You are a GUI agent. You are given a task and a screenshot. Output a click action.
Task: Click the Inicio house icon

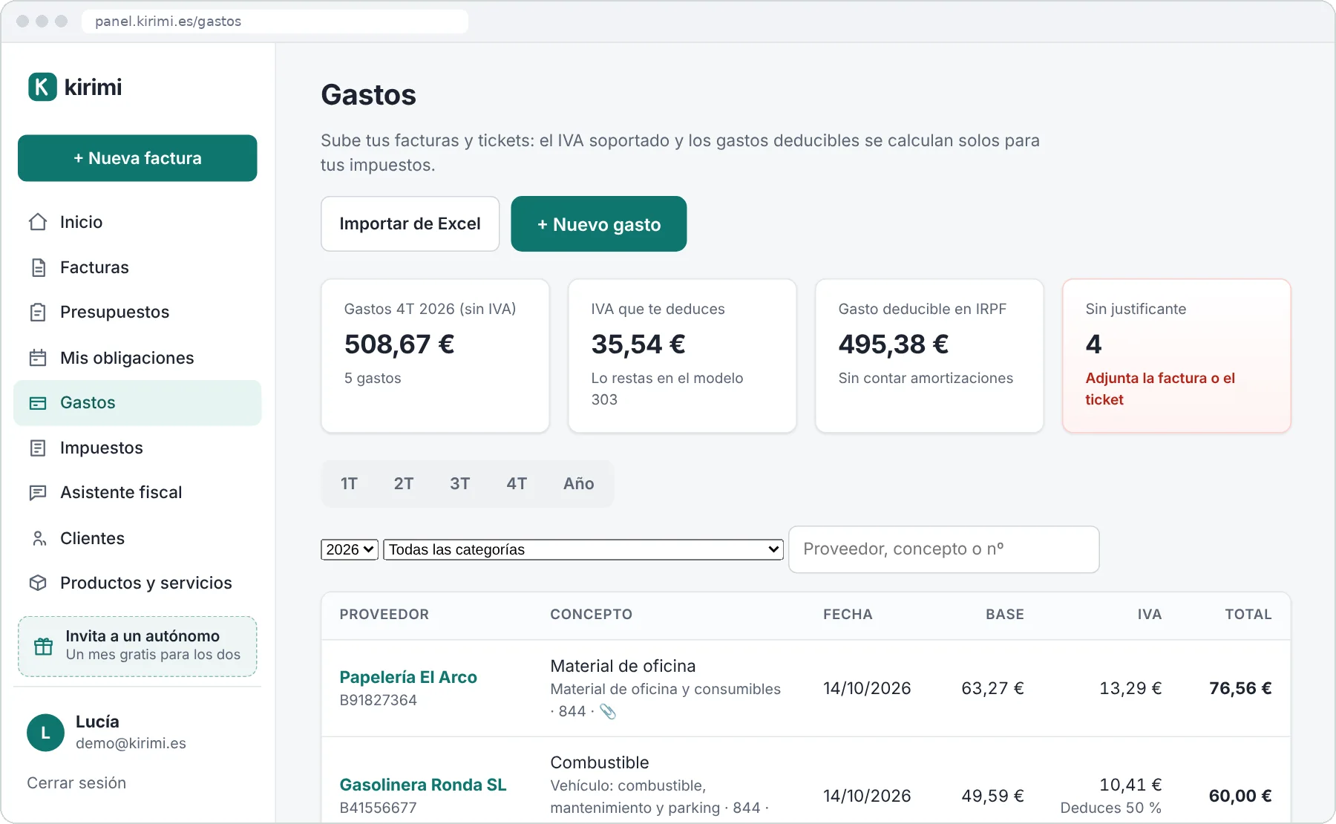tap(38, 222)
